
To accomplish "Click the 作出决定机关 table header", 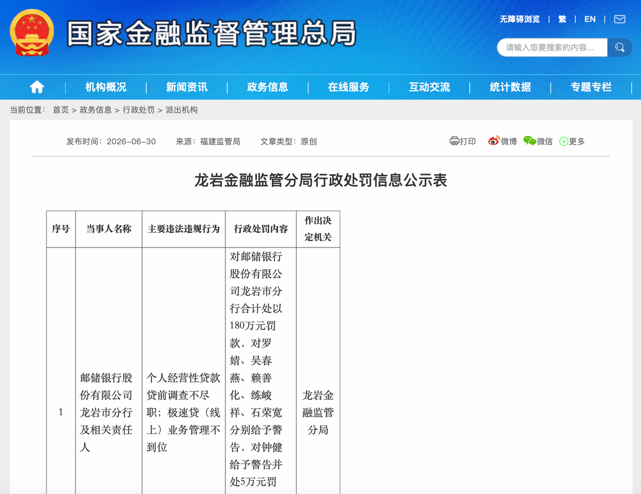I will pos(318,229).
